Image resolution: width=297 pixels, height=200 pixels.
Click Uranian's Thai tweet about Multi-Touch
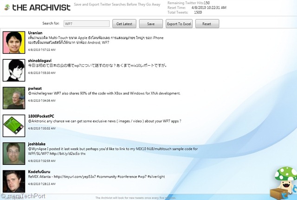pyautogui.click(x=96, y=40)
